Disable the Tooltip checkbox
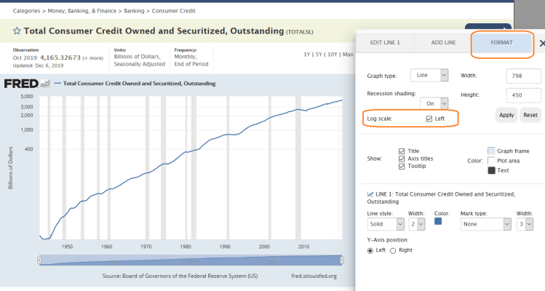 pyautogui.click(x=402, y=167)
